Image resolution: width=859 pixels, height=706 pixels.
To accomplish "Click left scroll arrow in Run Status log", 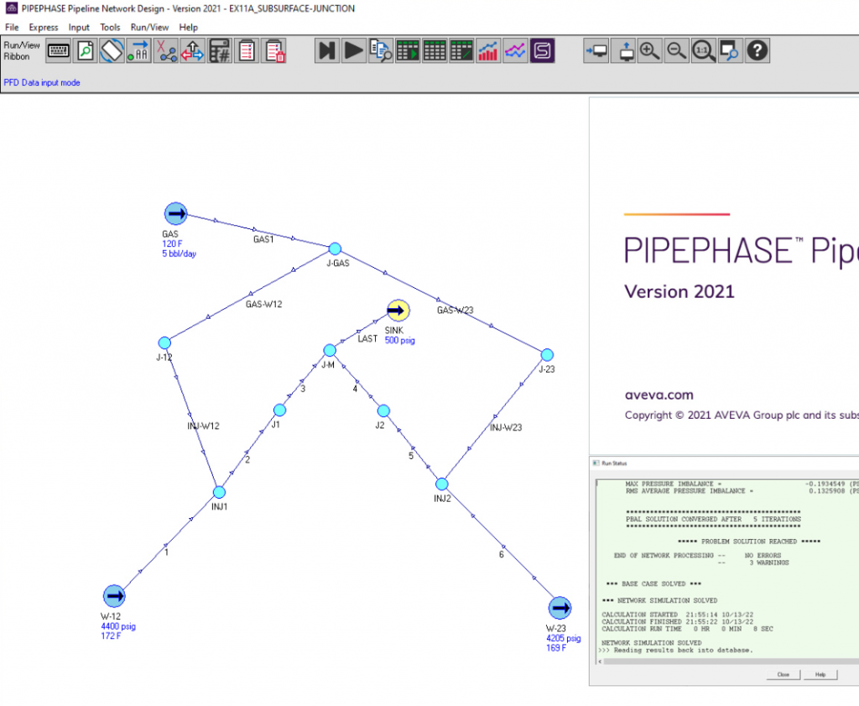I will (600, 662).
